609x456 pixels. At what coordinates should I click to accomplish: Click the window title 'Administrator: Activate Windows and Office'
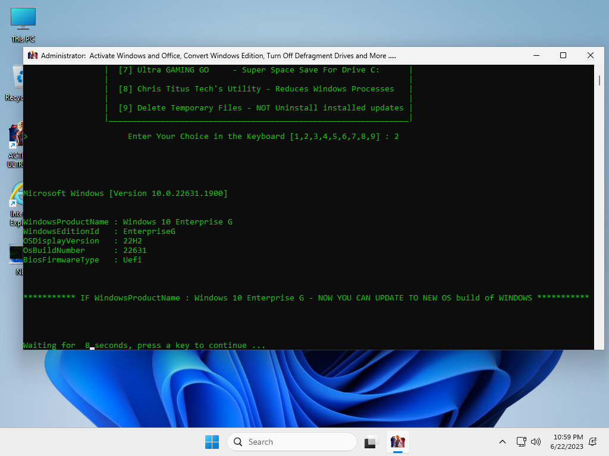(x=218, y=55)
